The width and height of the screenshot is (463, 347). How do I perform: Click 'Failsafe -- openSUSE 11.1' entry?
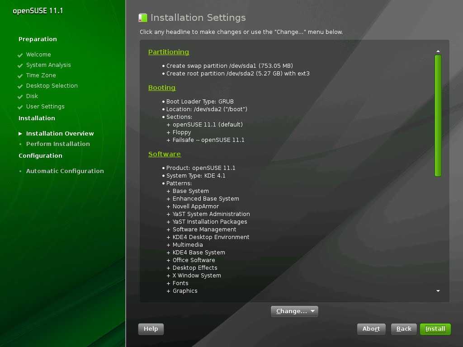tap(208, 140)
